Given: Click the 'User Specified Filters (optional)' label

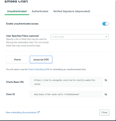Looking at the screenshot, I should pos(22,36).
